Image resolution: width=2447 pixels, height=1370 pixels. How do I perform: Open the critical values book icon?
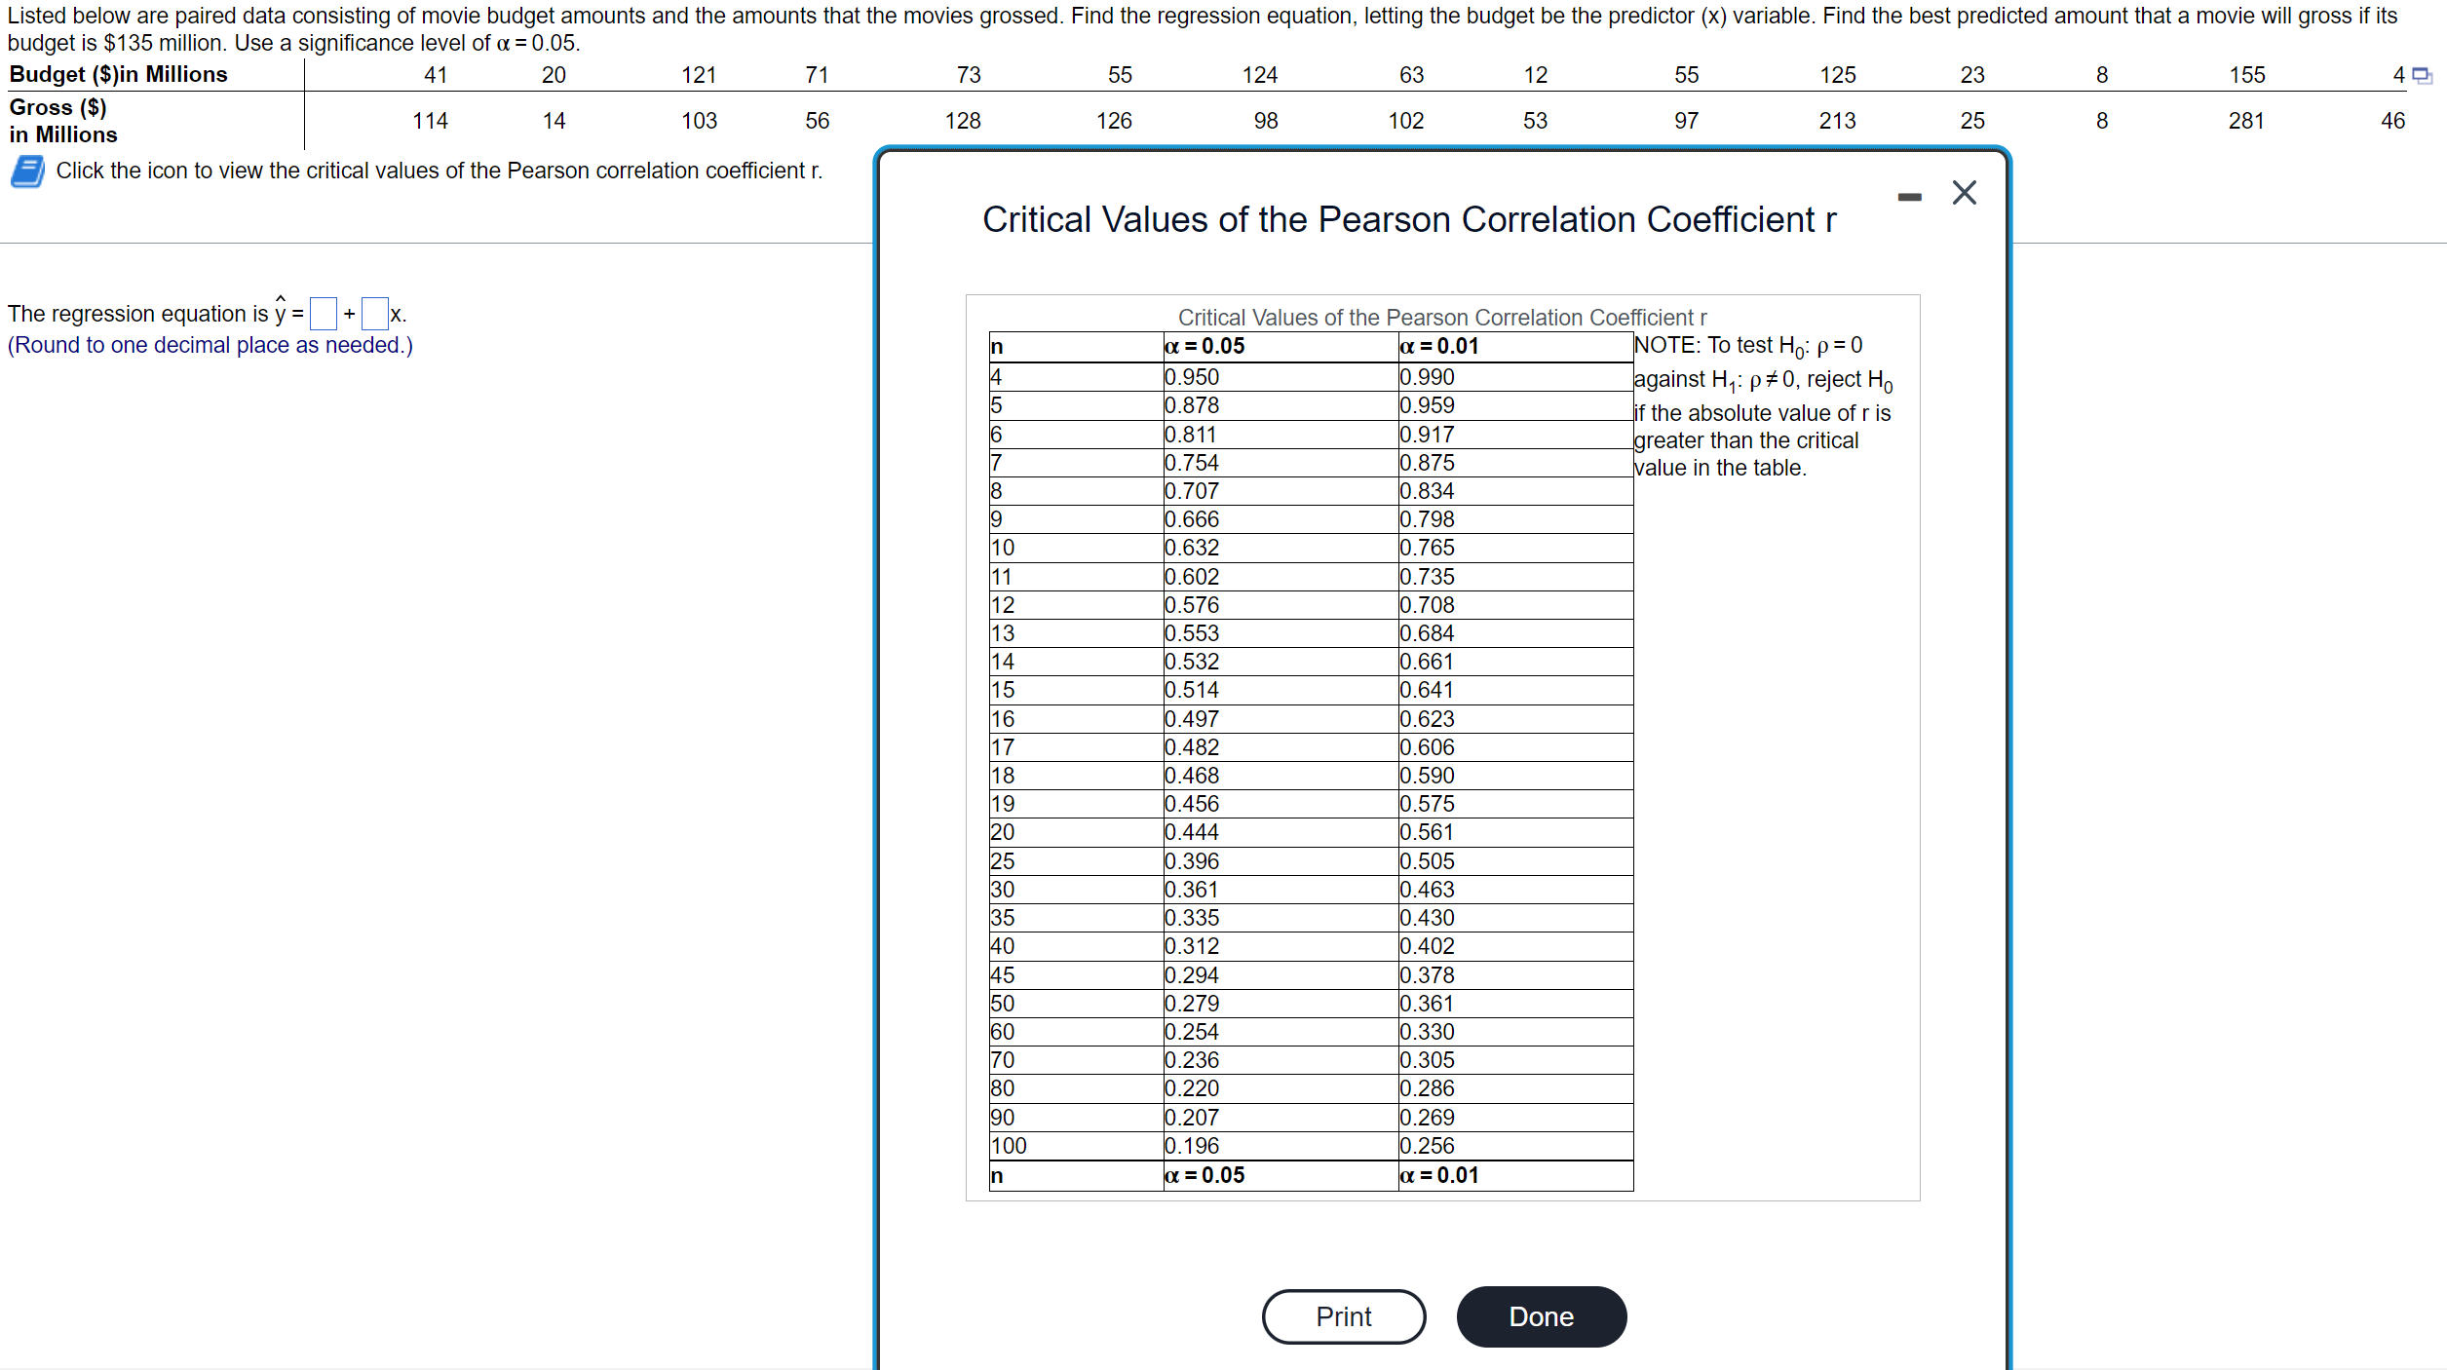point(27,171)
